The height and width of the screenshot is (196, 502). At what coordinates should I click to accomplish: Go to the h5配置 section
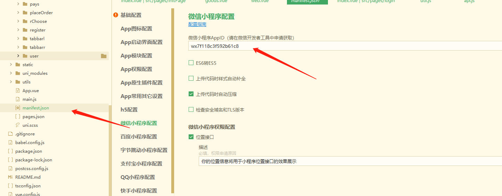click(129, 110)
